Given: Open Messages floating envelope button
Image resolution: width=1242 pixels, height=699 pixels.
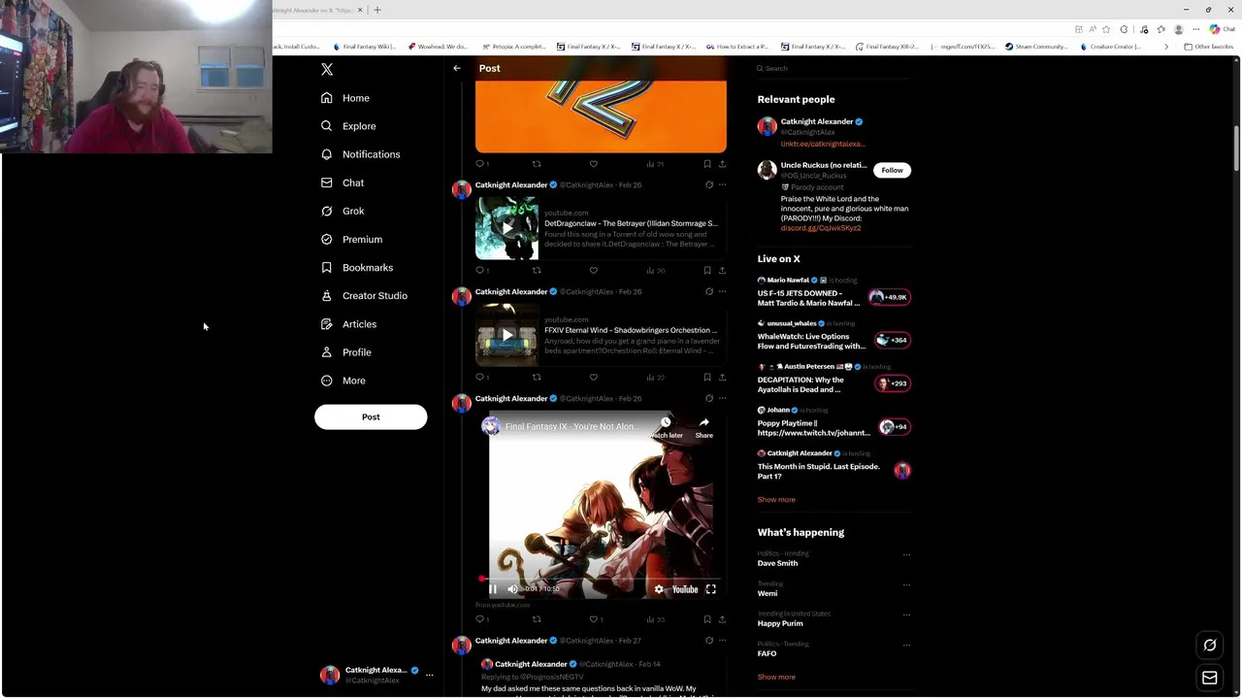Looking at the screenshot, I should tap(1210, 678).
